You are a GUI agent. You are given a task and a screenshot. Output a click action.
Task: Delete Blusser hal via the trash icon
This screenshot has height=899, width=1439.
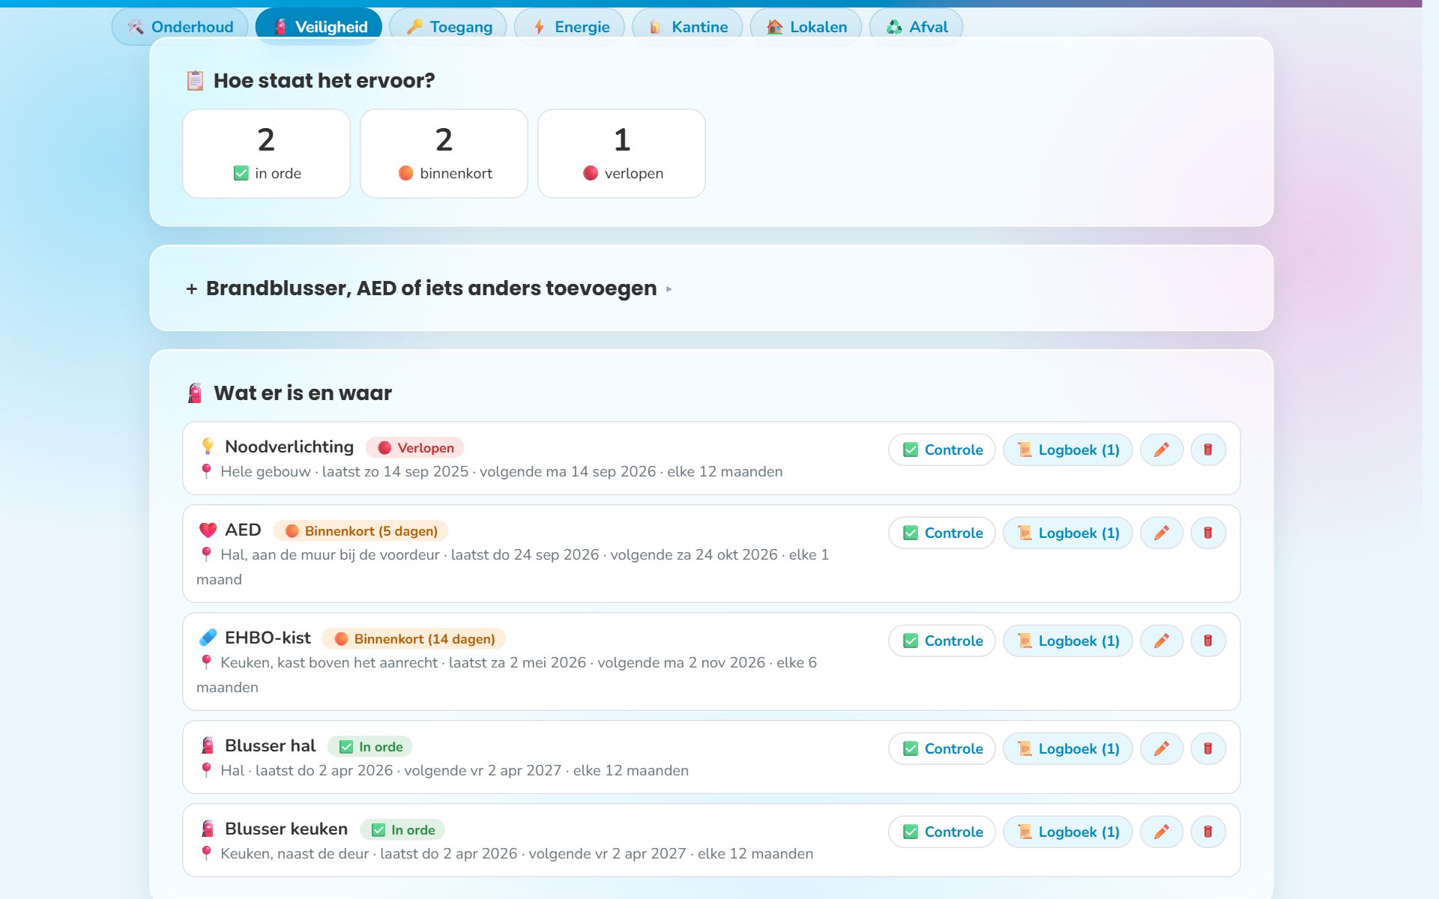tap(1207, 748)
